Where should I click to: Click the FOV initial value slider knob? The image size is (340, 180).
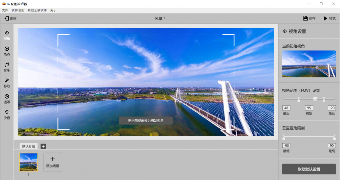[x=315, y=99]
